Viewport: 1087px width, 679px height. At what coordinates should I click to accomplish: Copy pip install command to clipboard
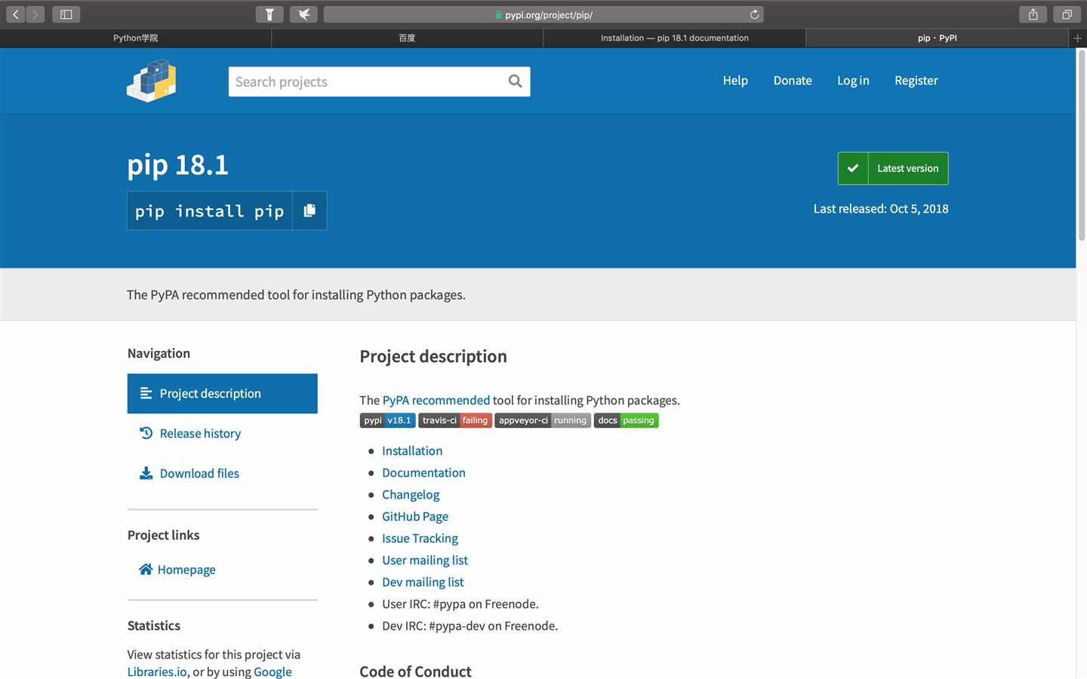coord(309,210)
